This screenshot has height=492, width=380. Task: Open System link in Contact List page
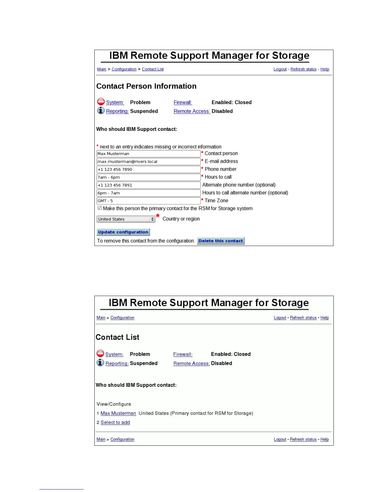(x=114, y=354)
